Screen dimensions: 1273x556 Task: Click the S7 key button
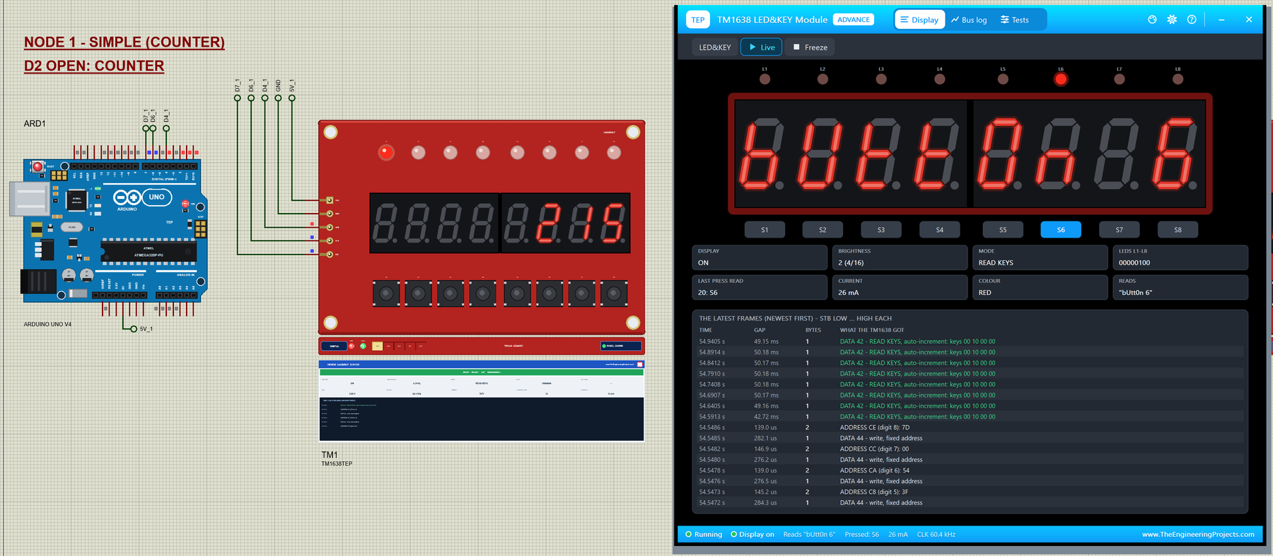coord(1119,229)
